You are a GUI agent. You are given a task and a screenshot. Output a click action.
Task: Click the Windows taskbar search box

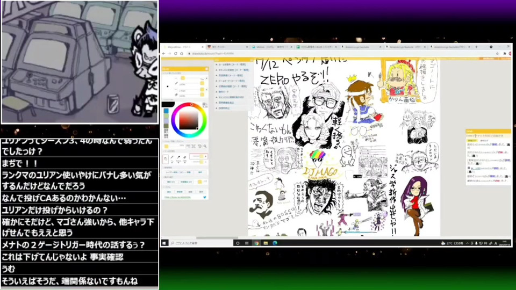click(202, 243)
